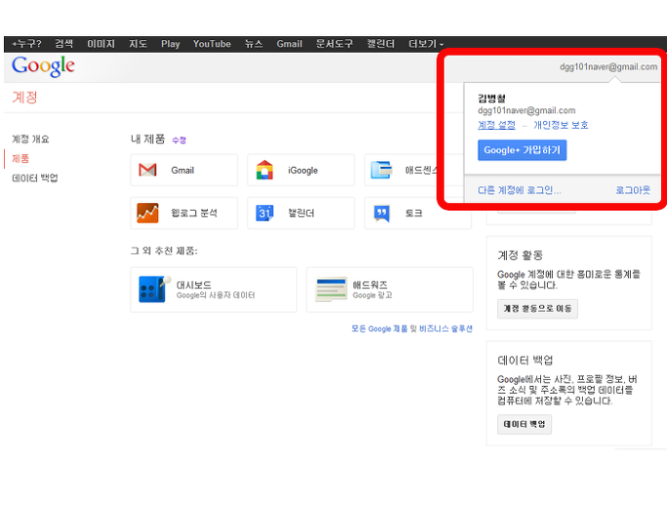Select 이미지 in the top bar
Image resolution: width=667 pixels, height=505 pixels.
(x=102, y=44)
